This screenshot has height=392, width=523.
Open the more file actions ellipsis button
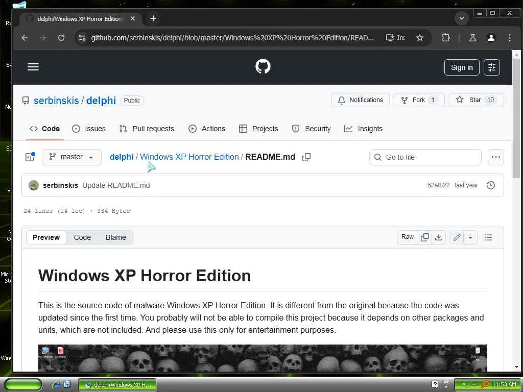click(x=495, y=157)
